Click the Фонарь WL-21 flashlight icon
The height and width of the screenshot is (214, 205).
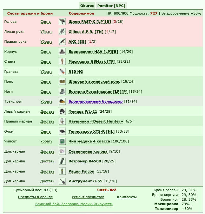62,111
